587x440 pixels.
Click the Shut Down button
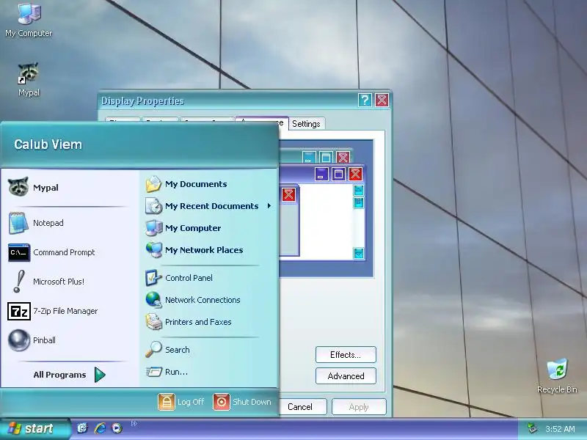tap(242, 402)
